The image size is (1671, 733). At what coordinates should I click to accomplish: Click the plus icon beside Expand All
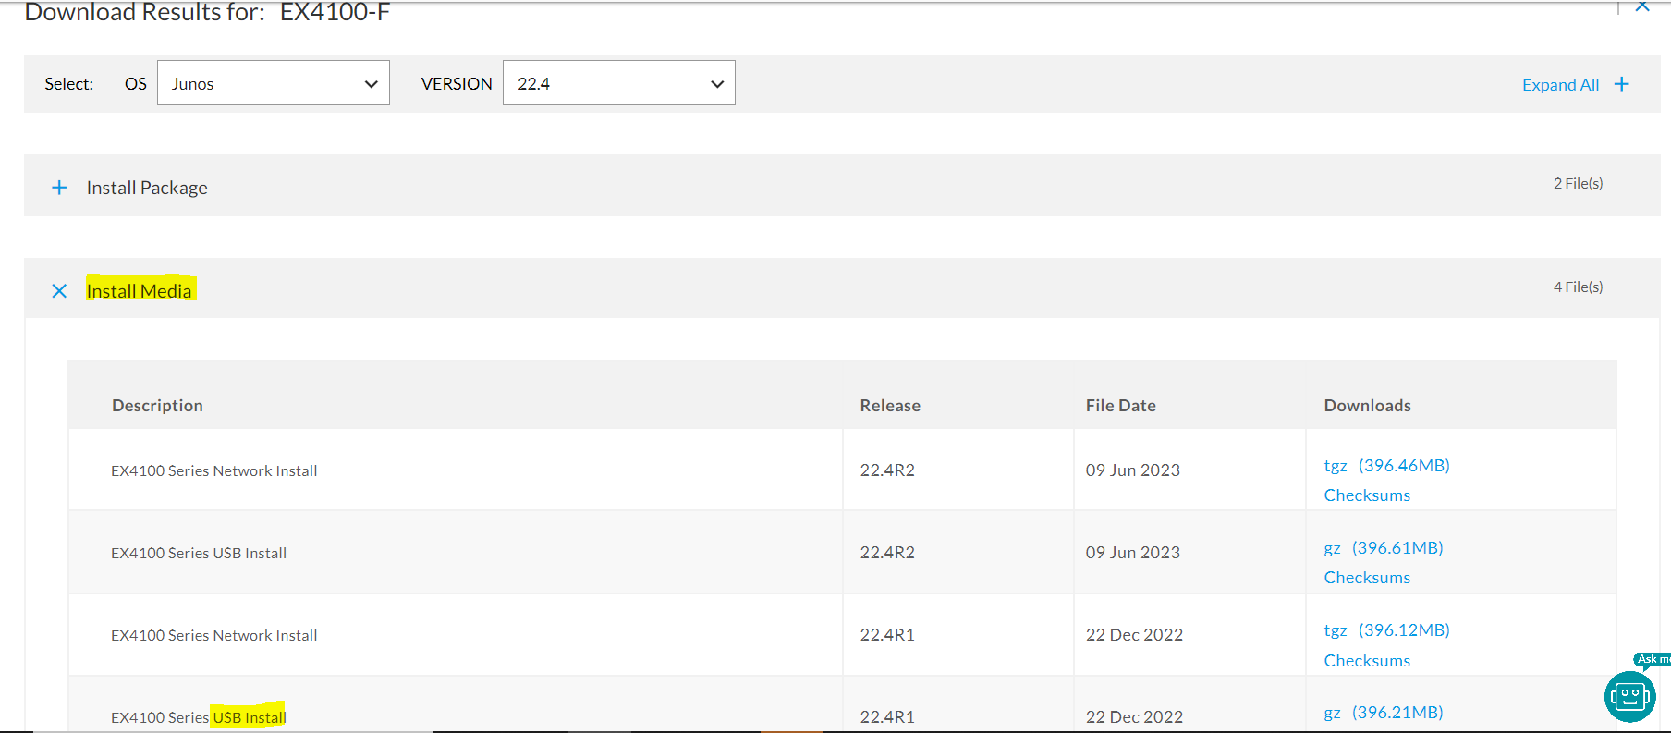1622,84
